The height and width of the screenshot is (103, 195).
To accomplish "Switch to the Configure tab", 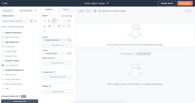I will (x=49, y=9).
